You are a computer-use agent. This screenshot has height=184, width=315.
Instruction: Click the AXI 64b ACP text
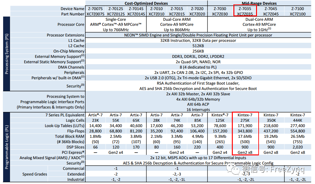[198, 104]
